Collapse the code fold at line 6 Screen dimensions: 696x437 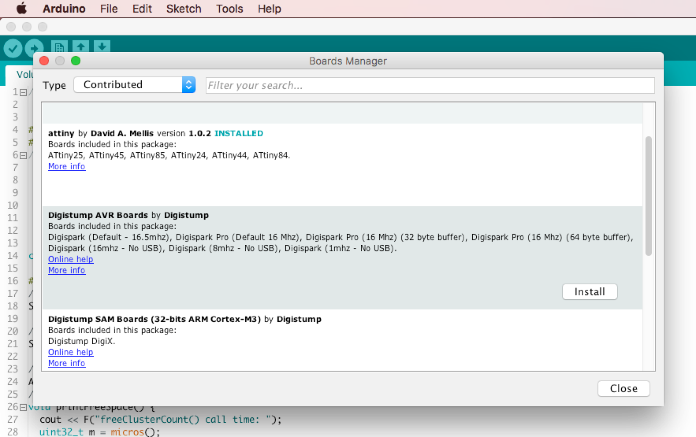coord(23,155)
